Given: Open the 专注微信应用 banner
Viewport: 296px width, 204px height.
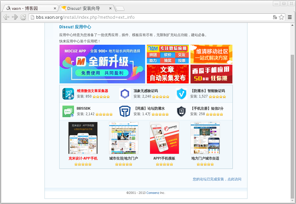Looking at the screenshot, I should point(168,54).
